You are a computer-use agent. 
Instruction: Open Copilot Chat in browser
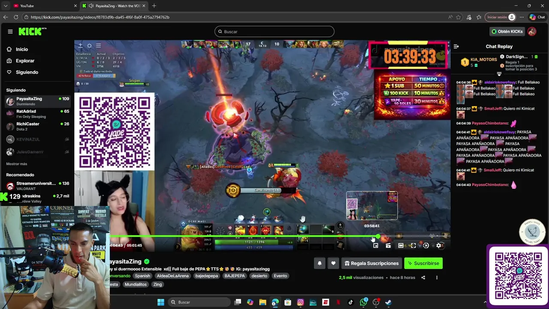(x=538, y=17)
